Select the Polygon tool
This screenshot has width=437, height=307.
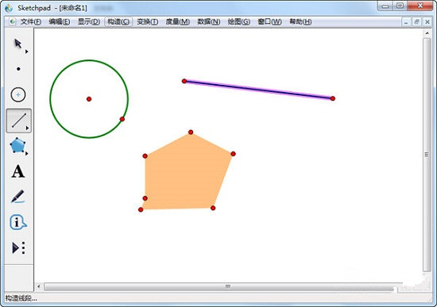pyautogui.click(x=17, y=145)
